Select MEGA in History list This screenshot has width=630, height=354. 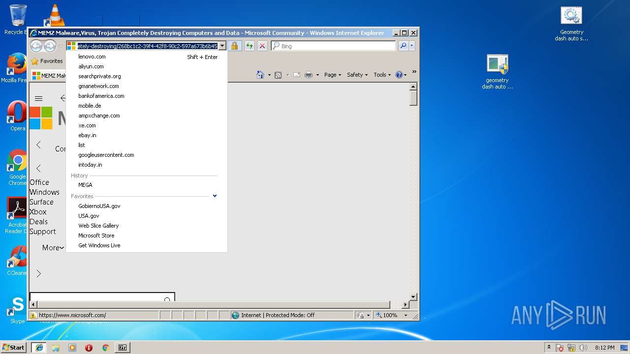tap(85, 185)
